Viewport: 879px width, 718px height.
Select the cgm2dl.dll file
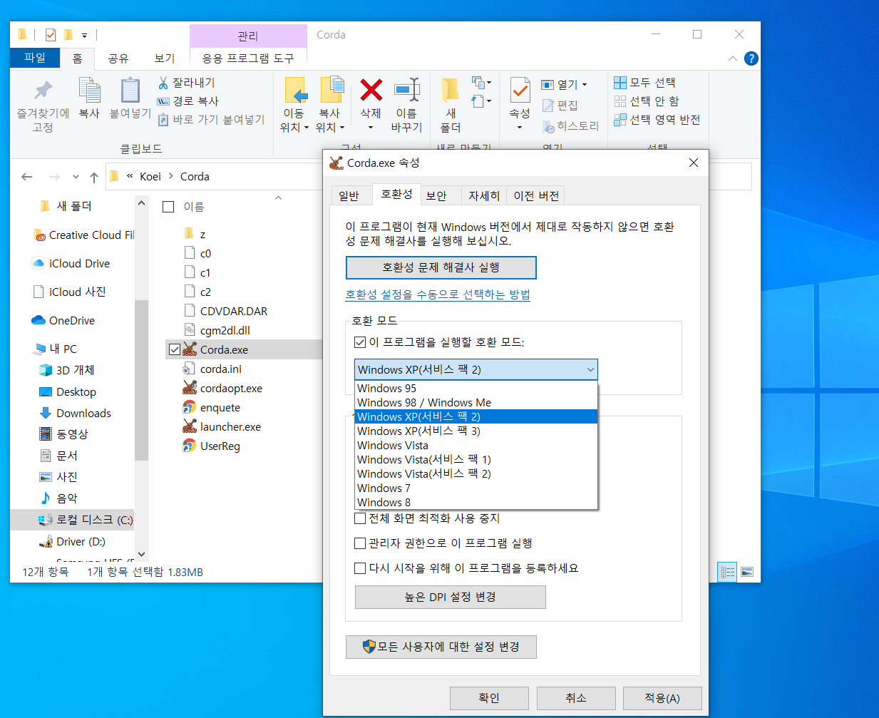point(225,331)
